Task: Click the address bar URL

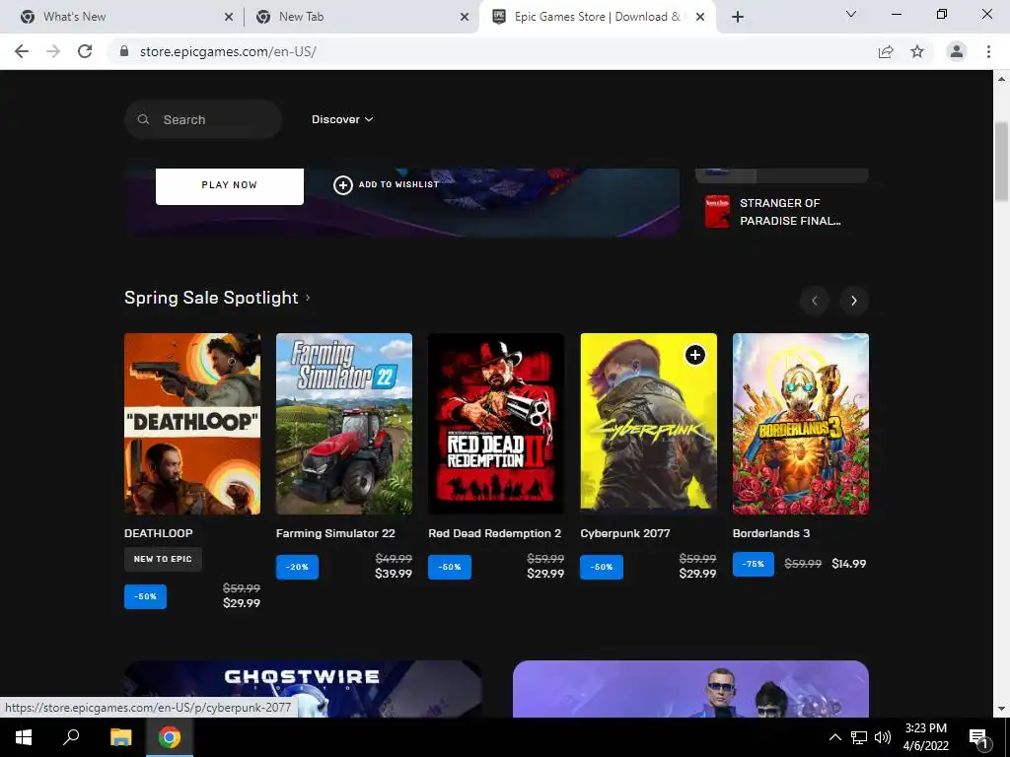Action: point(228,51)
